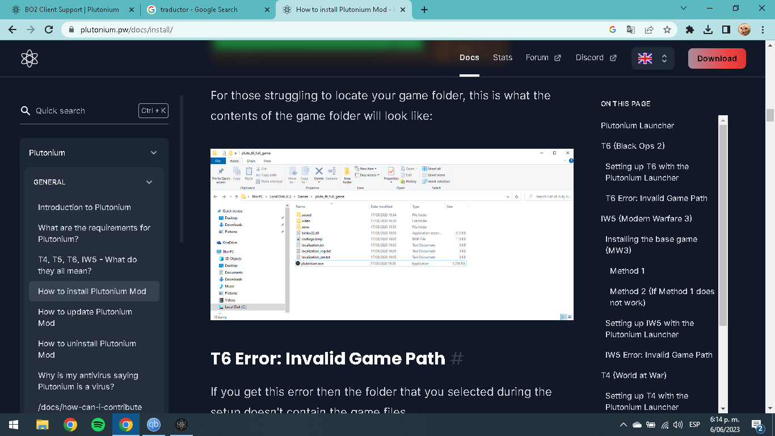
Task: Open Chrome profile avatar
Action: 744,30
